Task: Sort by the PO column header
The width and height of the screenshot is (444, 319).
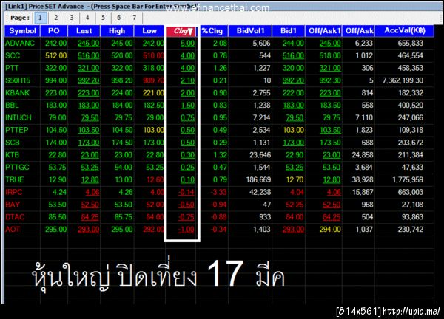Action: pos(54,31)
